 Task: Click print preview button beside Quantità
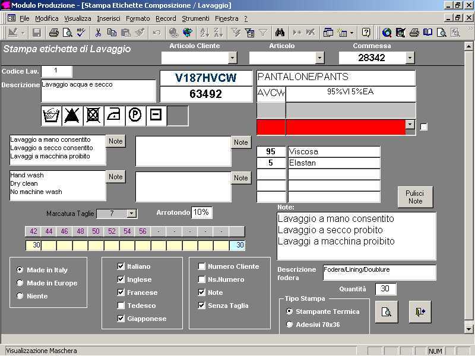[387, 312]
